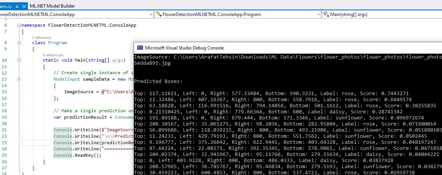This screenshot has width=442, height=175.
Task: Collapse the static void Main method
Action: (40, 60)
